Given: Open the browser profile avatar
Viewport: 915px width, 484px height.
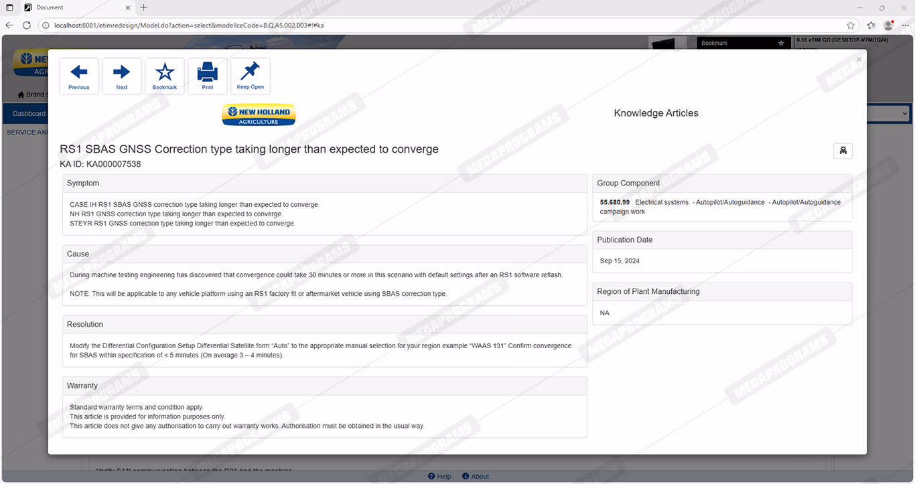Looking at the screenshot, I should [888, 25].
